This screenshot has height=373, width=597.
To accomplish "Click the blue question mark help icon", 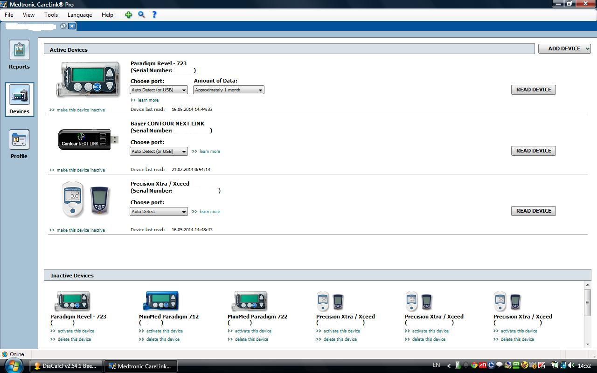I will (154, 15).
